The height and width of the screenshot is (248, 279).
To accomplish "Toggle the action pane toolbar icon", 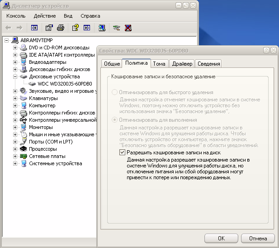I will pos(87,28).
